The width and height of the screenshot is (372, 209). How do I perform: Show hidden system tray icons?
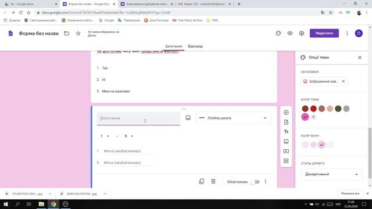click(305, 204)
